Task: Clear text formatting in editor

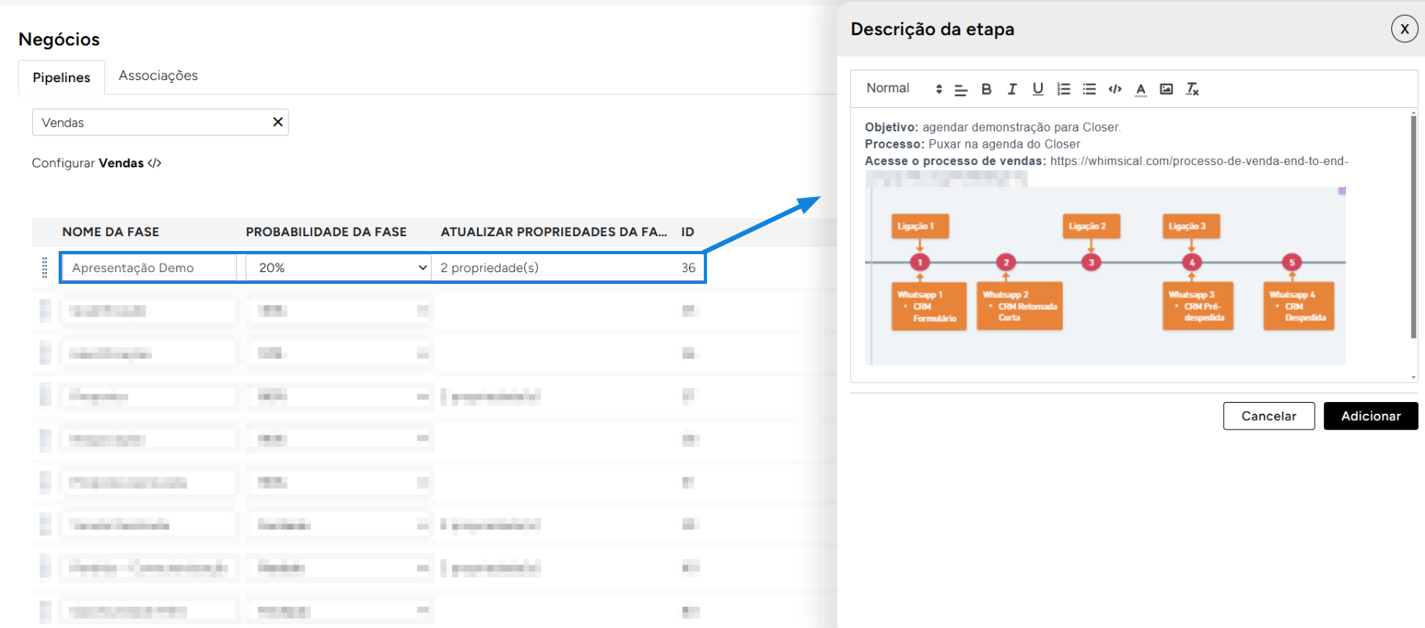Action: 1192,89
